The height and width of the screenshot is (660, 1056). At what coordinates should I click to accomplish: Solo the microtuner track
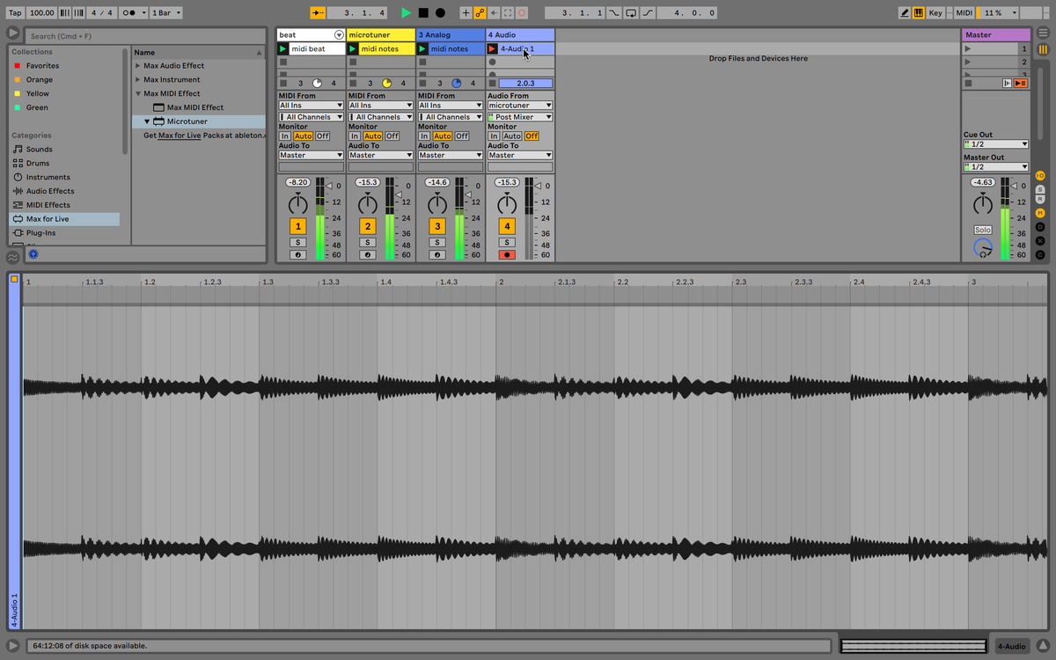[367, 241]
